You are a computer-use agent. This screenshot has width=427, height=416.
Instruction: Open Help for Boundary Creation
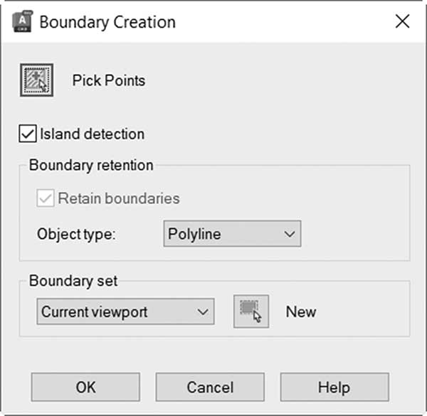tap(334, 387)
